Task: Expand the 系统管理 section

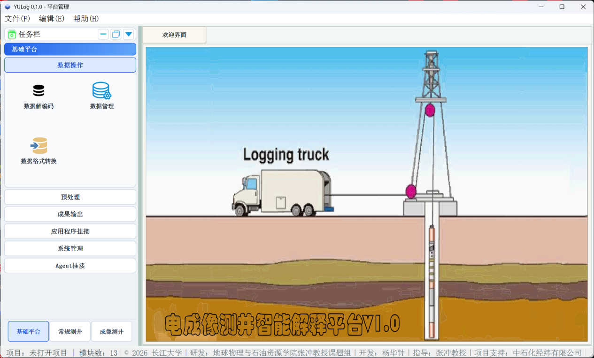Action: 70,248
